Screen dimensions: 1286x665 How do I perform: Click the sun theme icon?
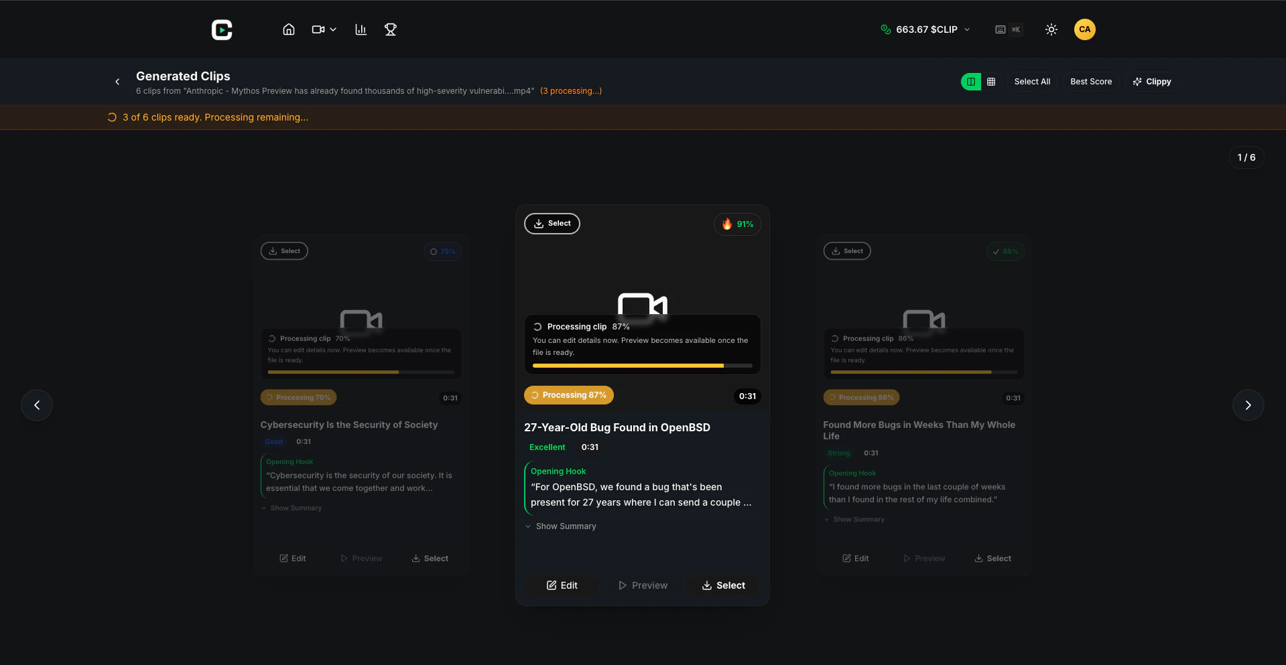(1050, 29)
